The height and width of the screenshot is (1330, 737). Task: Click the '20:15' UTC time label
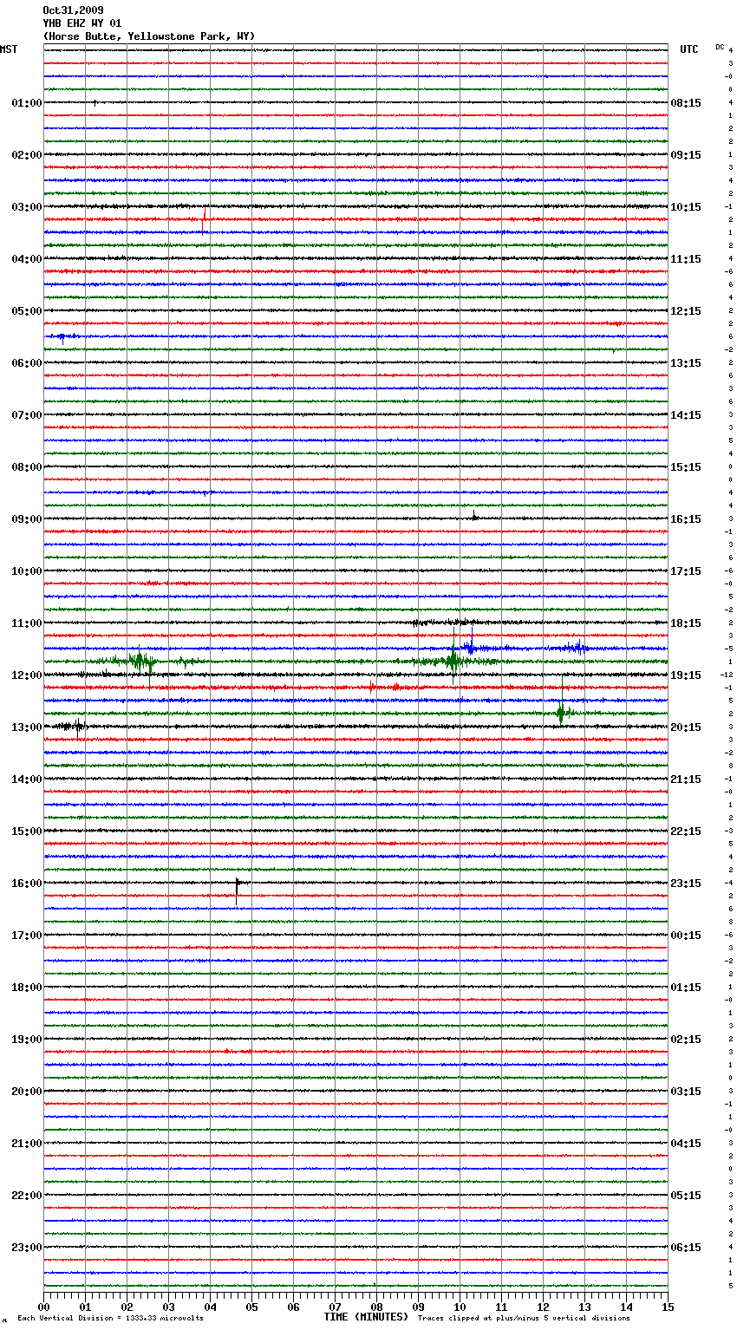point(686,727)
